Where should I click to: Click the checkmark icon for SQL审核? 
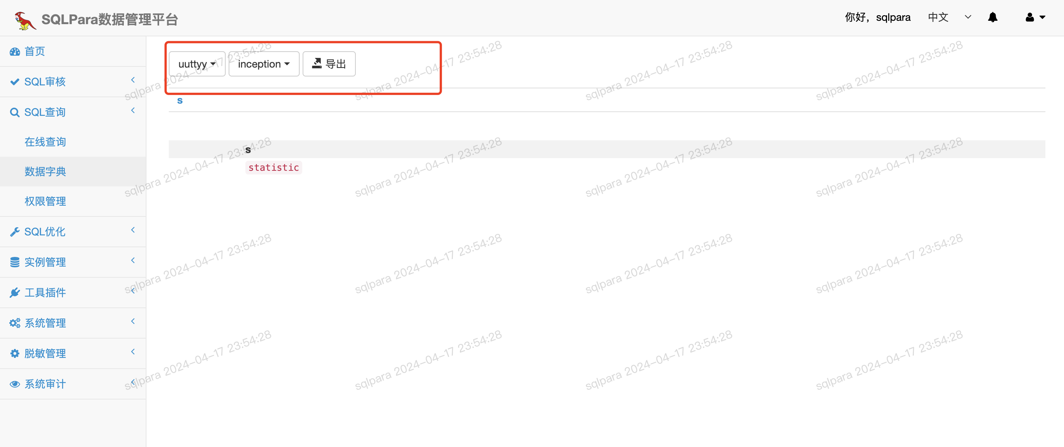pyautogui.click(x=15, y=82)
